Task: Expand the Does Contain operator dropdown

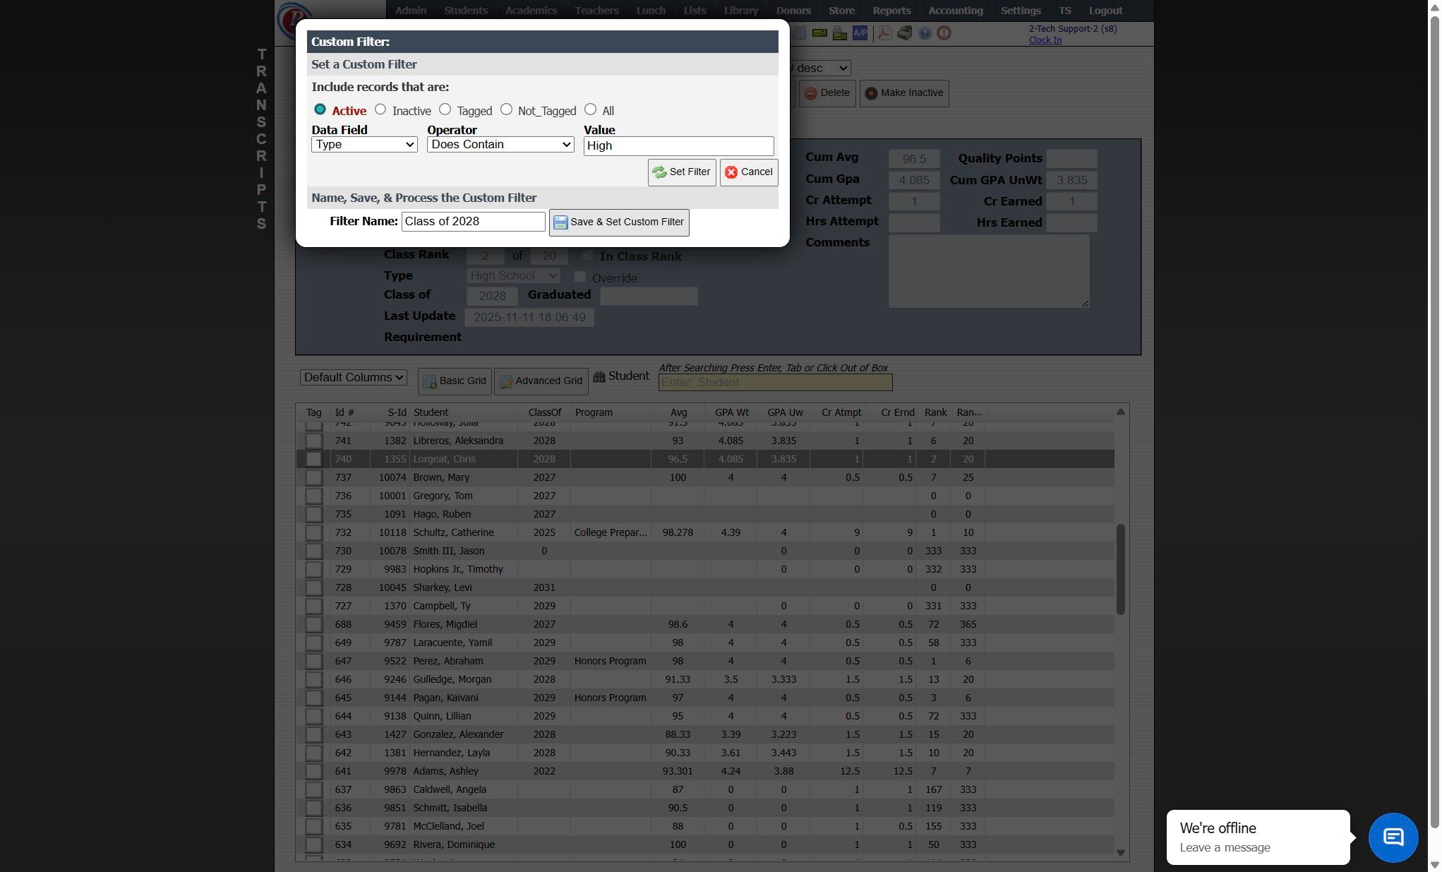Action: point(500,145)
